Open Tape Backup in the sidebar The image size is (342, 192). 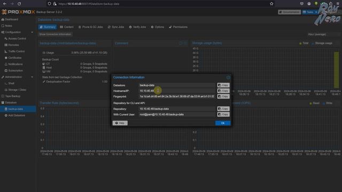pos(13,96)
